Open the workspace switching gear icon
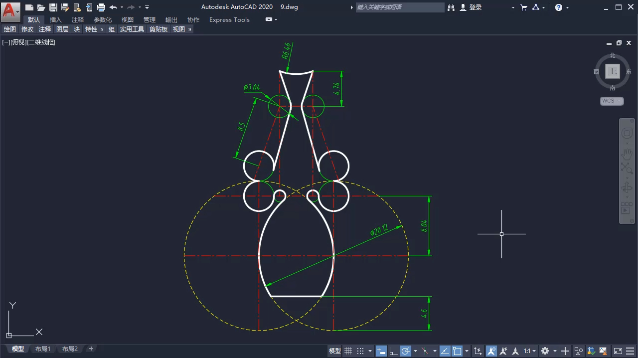This screenshot has height=358, width=638. click(545, 351)
